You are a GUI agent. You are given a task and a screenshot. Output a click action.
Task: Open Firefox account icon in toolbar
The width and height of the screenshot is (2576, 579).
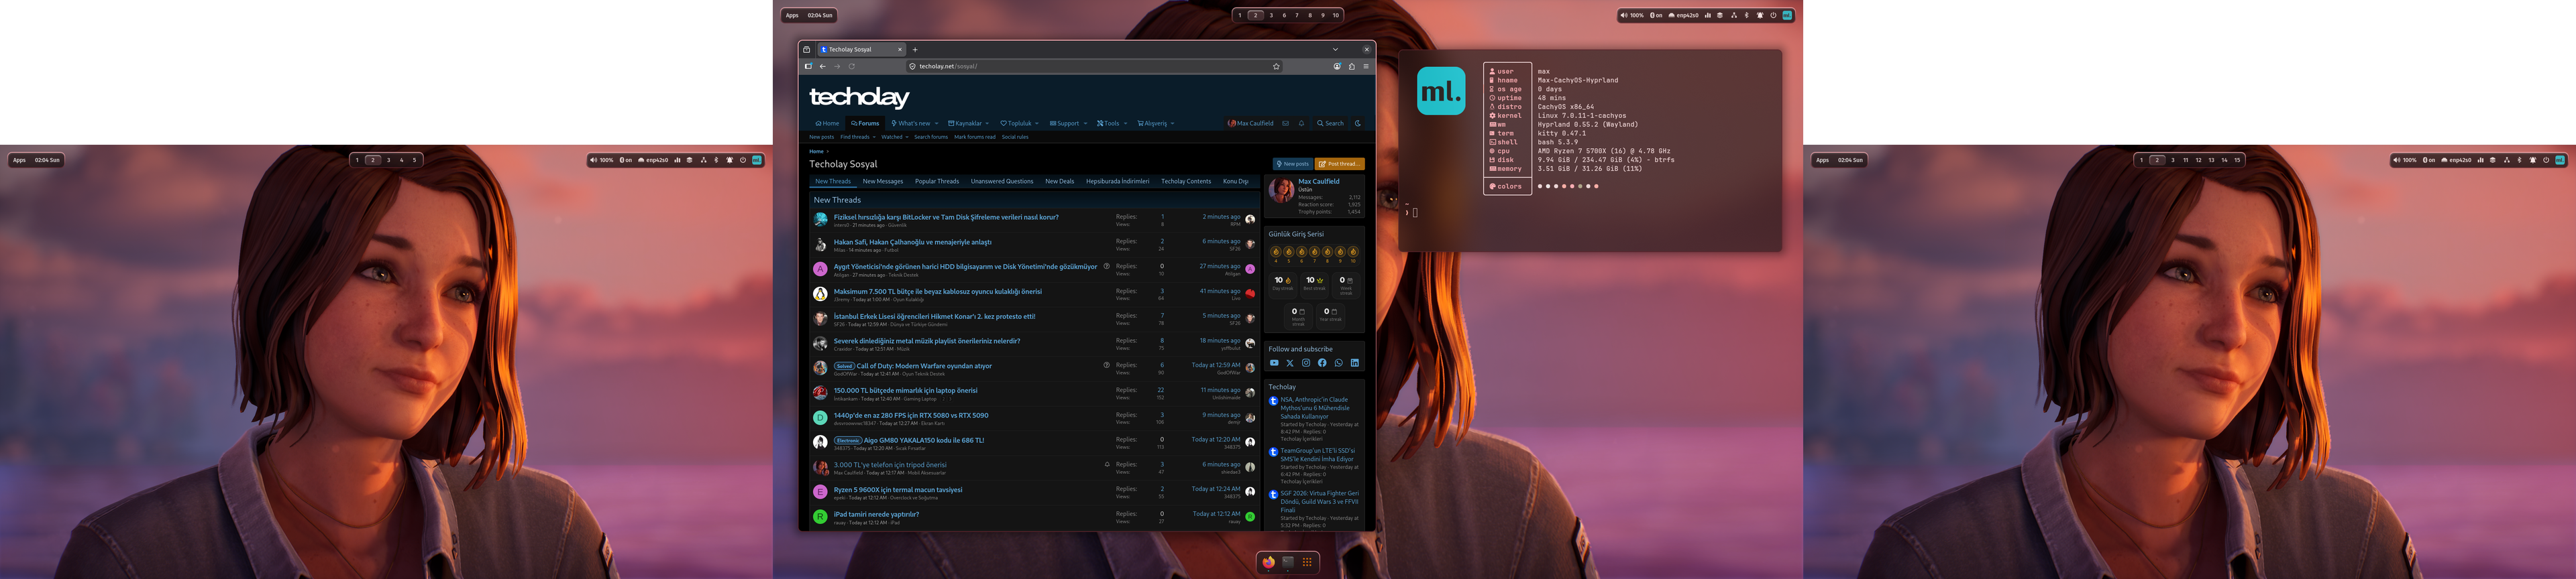tap(1337, 66)
